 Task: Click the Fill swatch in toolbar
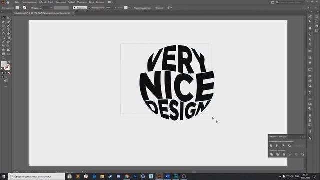(4, 64)
